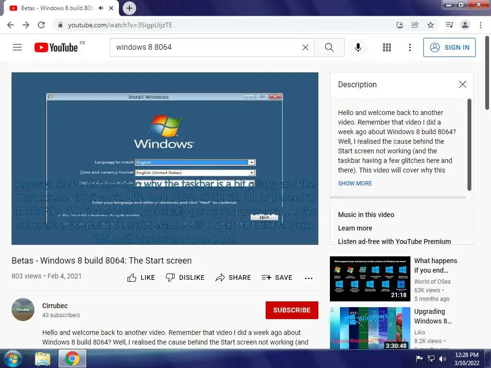This screenshot has height=368, width=491.
Task: Share the video
Action: (234, 277)
